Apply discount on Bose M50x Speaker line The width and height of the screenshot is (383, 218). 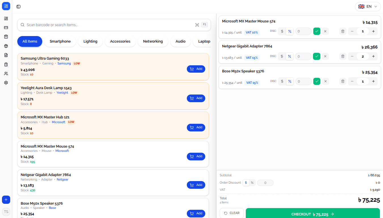click(317, 81)
